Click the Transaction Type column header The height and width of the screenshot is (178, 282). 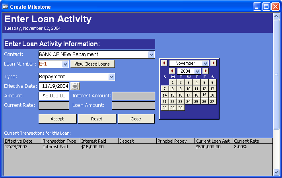(61, 141)
